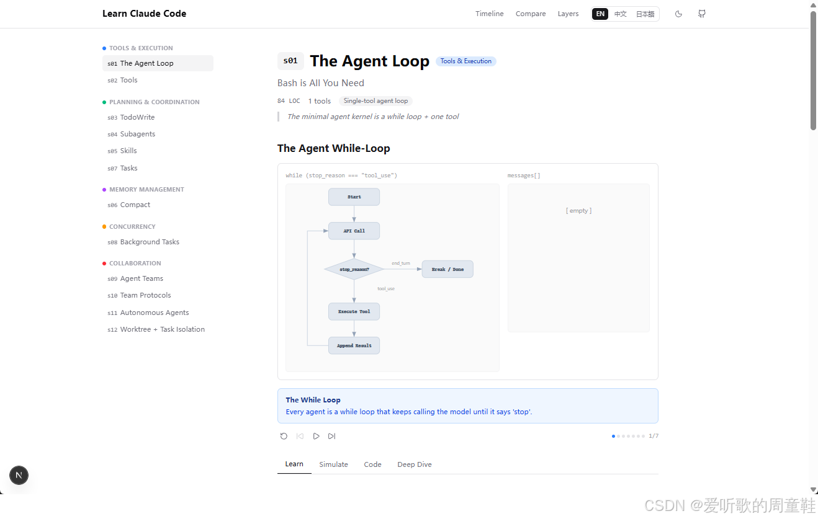This screenshot has height=519, width=818.
Task: Click the '84 LOC' text
Action: 289,100
